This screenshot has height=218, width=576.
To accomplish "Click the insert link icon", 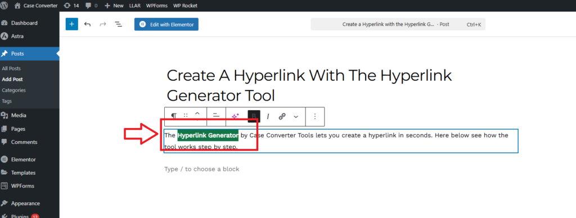I will pyautogui.click(x=282, y=116).
